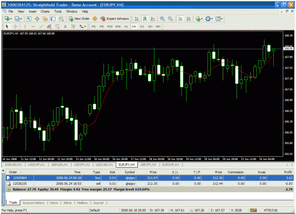Expand the Profiles dropdown arrow

pos(21,18)
